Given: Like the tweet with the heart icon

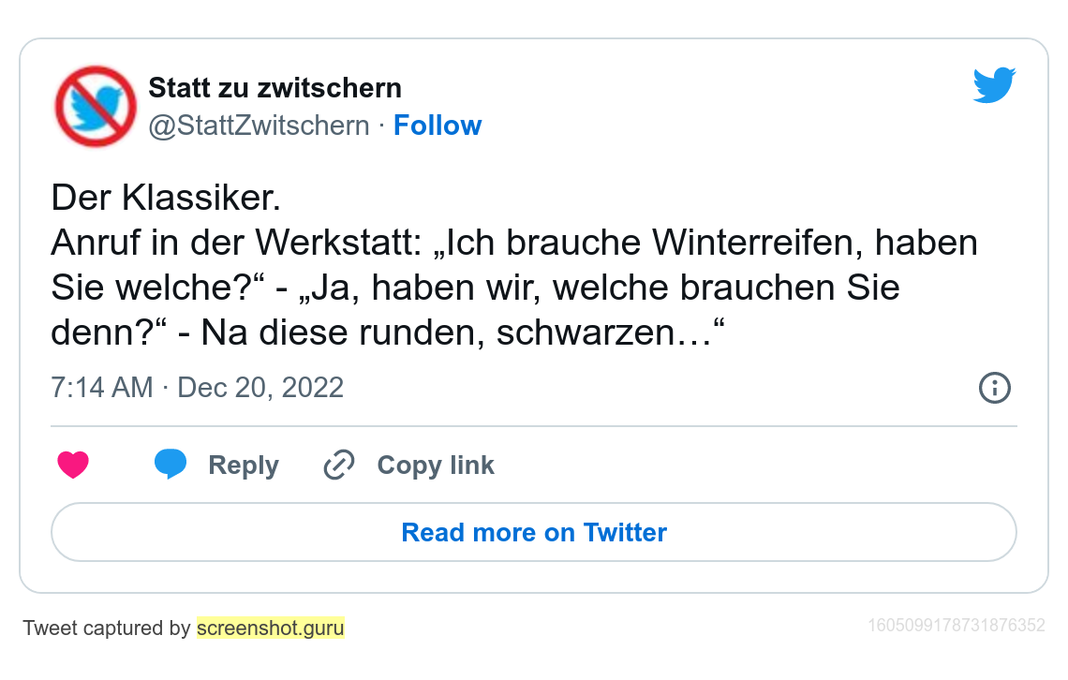Looking at the screenshot, I should (x=73, y=465).
